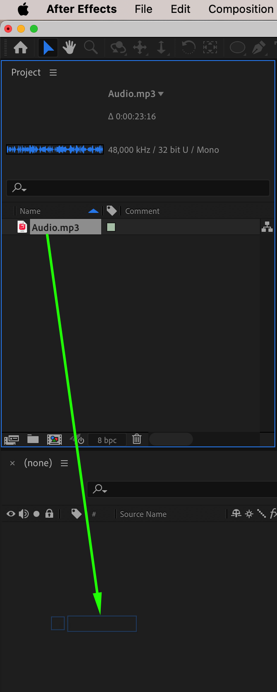Image resolution: width=277 pixels, height=692 pixels.
Task: Create a new folder in the Project panel
Action: [x=33, y=439]
